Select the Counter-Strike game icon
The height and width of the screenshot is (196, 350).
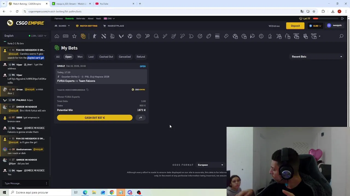pyautogui.click(x=95, y=36)
